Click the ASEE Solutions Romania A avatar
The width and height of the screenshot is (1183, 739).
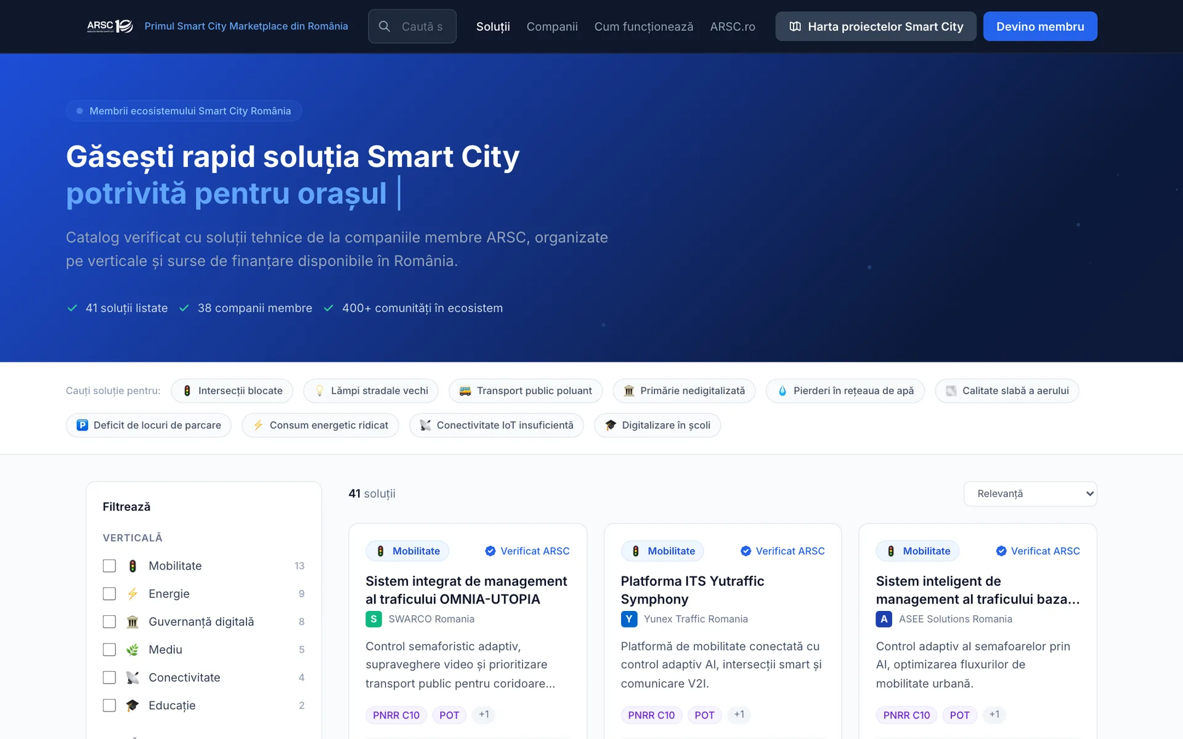pos(884,619)
